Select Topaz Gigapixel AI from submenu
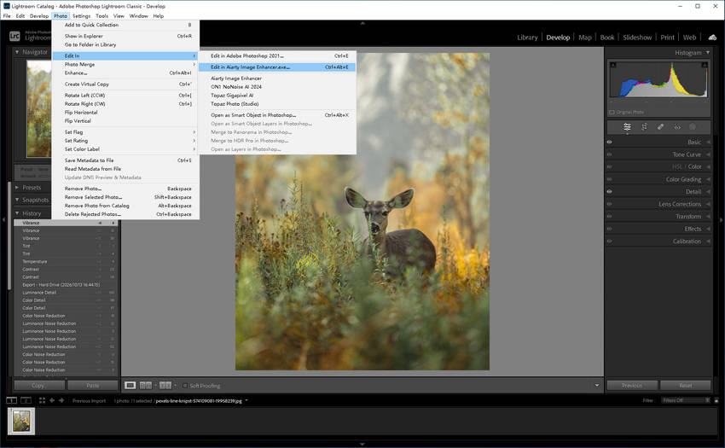The width and height of the screenshot is (725, 448). (277, 96)
